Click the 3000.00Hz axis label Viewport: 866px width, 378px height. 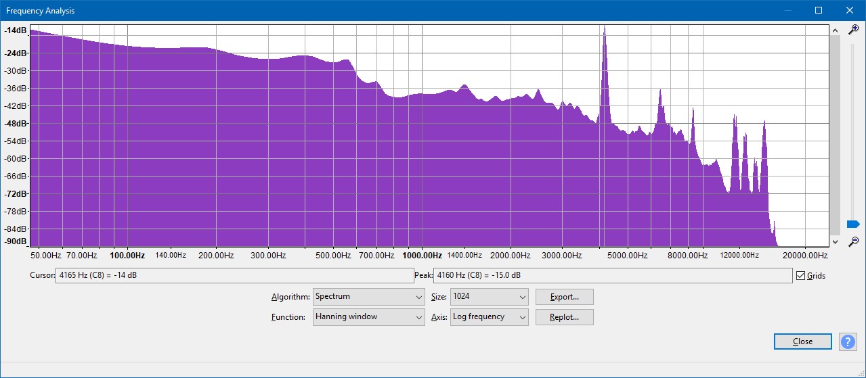pos(562,256)
